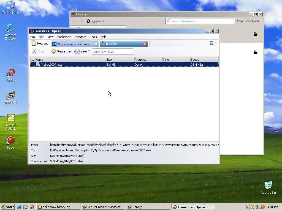Focus the Search Downloads box in Library
Image resolution: width=282 pixels, height=211 pixels.
(x=200, y=21)
